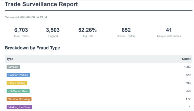Select the Window Dressing count 172

(188, 99)
